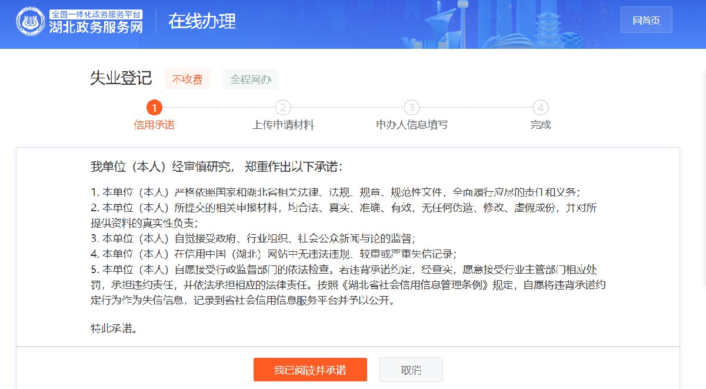Click the 上传申请材料 step label
This screenshot has width=706, height=389.
(283, 125)
